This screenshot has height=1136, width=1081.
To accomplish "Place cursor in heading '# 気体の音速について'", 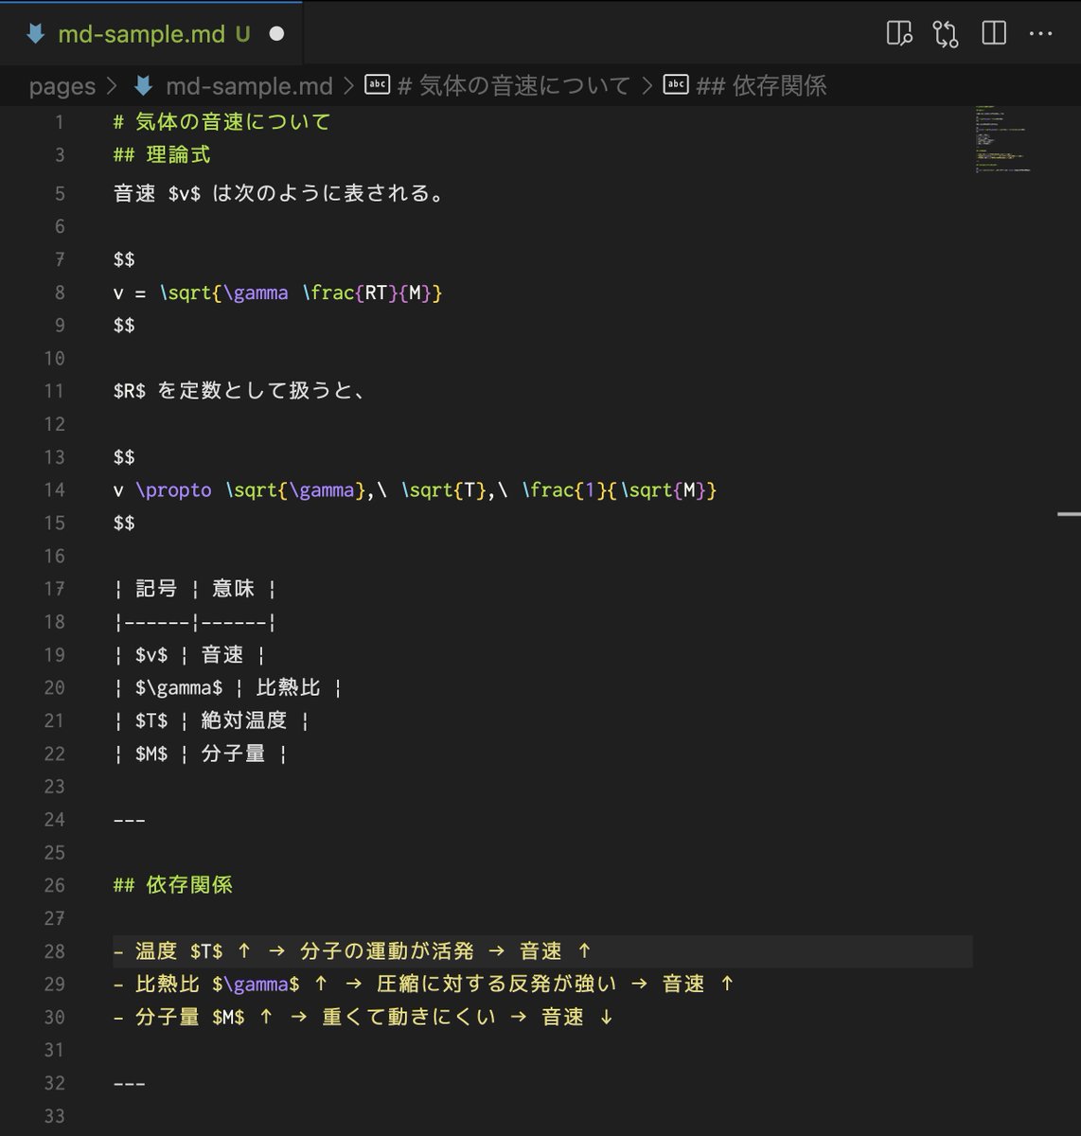I will pyautogui.click(x=222, y=122).
